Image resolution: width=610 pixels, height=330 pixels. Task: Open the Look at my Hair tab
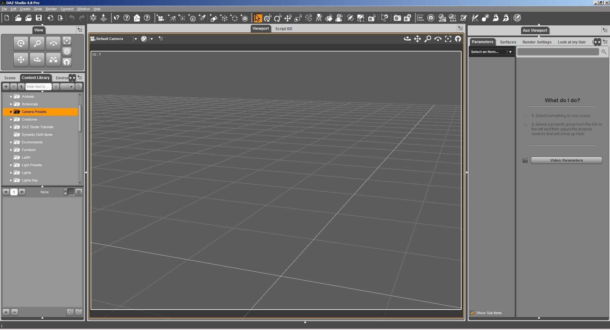[572, 42]
